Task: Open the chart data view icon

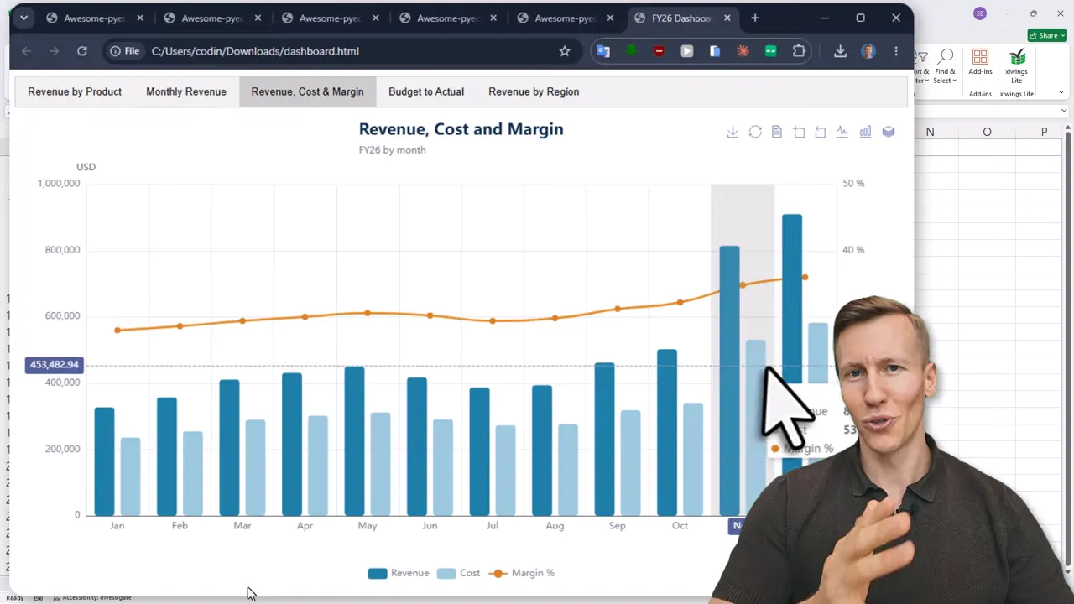Action: tap(777, 133)
